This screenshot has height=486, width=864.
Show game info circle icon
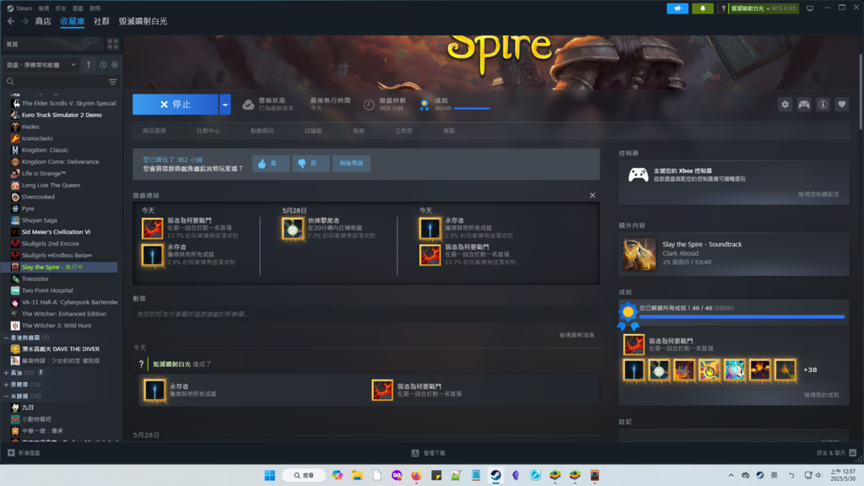click(x=823, y=104)
